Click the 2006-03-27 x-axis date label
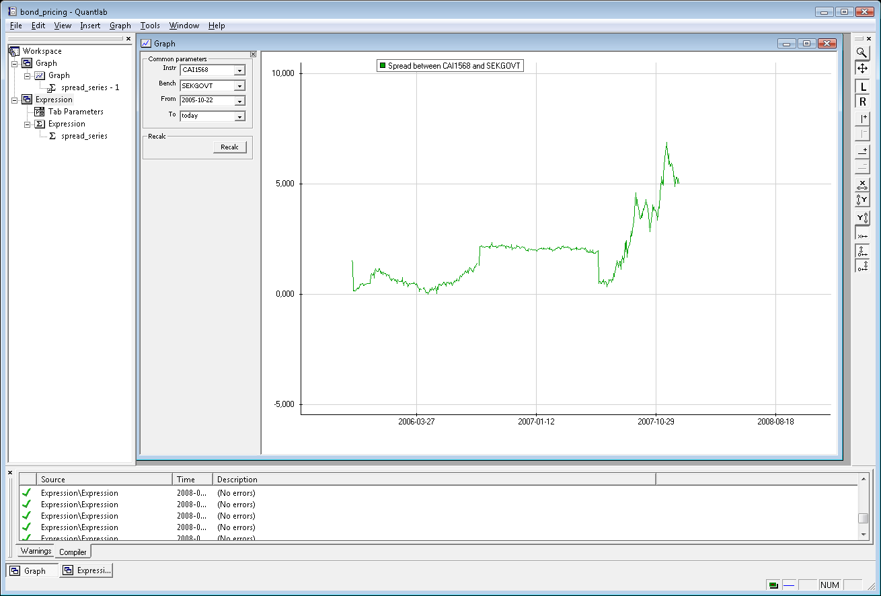Image resolution: width=881 pixels, height=596 pixels. coord(416,422)
